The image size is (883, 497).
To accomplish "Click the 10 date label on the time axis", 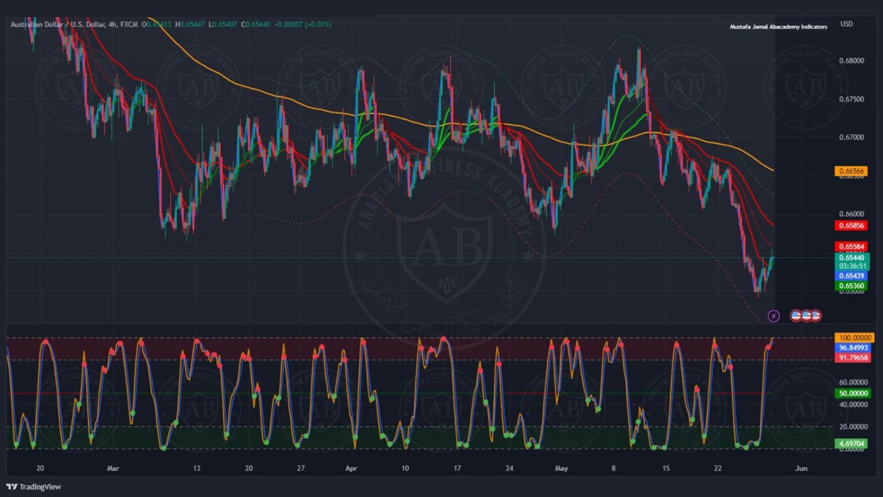I will 405,469.
